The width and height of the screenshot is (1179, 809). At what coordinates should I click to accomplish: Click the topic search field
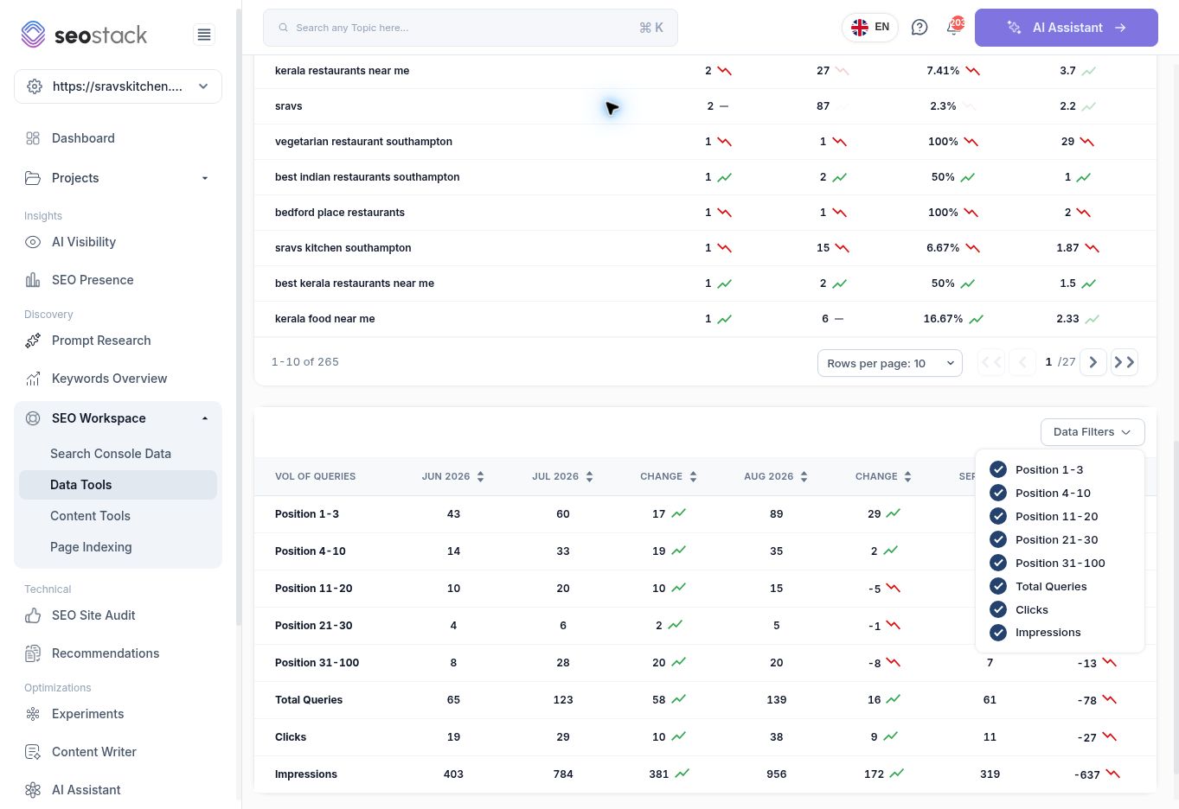471,28
